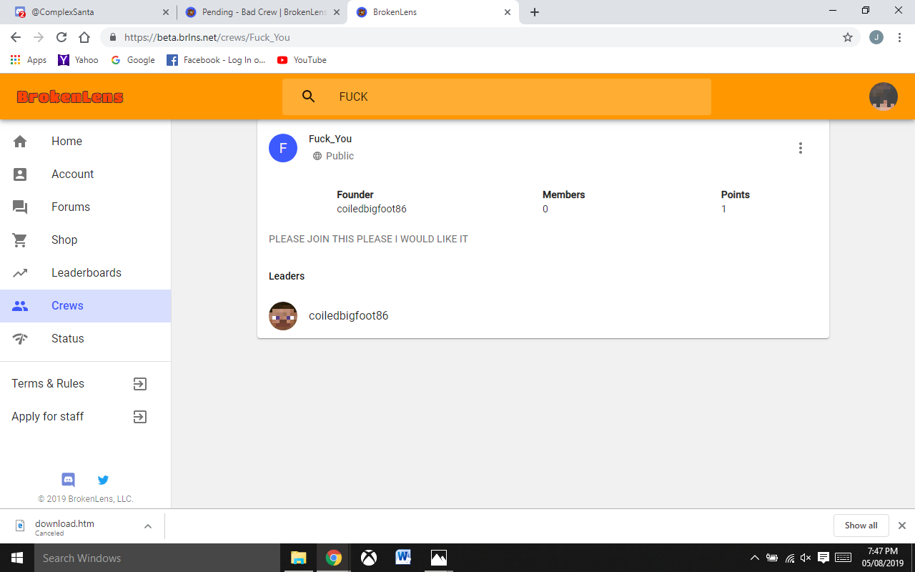
Task: Click the search magnifier icon
Action: coord(309,97)
